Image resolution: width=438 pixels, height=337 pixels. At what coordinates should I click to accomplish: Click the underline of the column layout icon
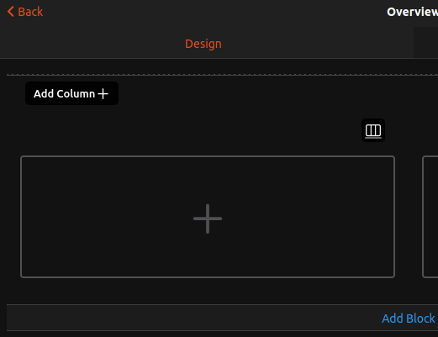(x=373, y=138)
